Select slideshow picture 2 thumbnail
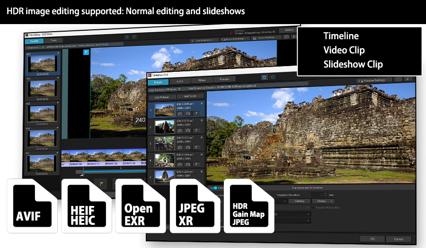This screenshot has height=248, width=426. (165, 127)
